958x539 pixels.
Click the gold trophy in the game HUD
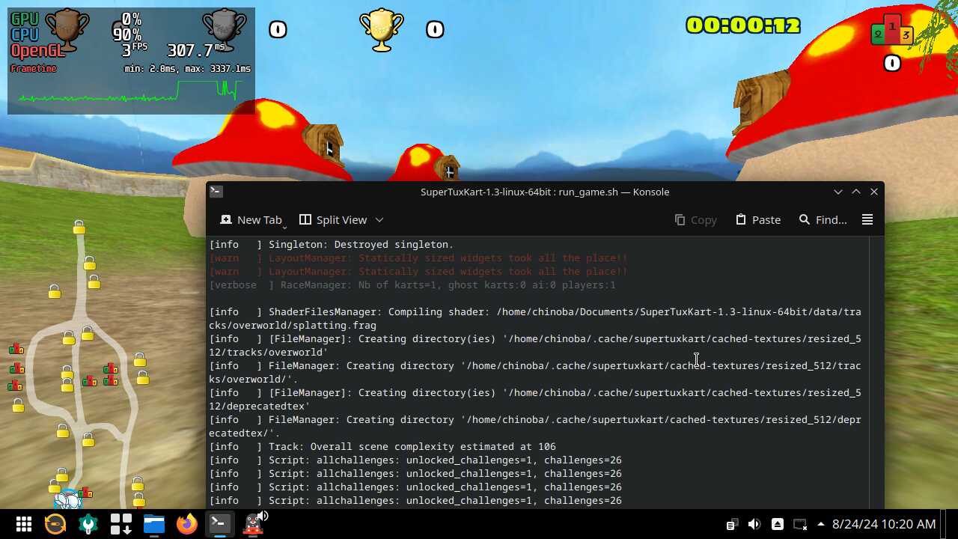coord(382,30)
